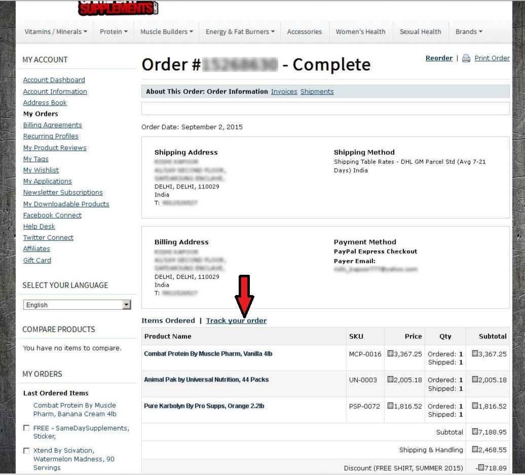525x475 pixels.
Task: Open My Applications link
Action: (47, 181)
